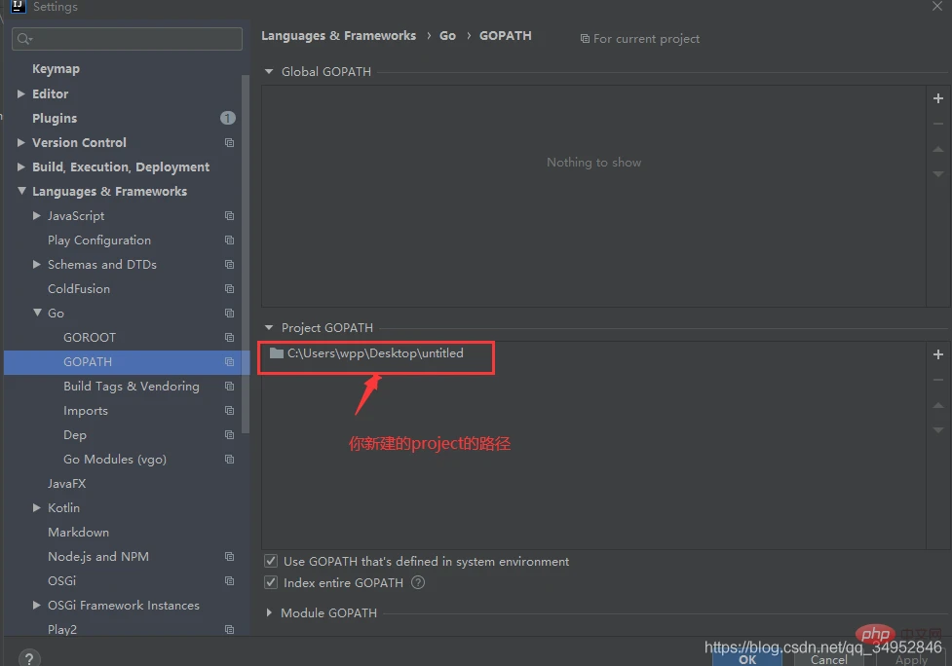Collapse Languages & Frameworks node
The image size is (952, 666).
click(21, 191)
